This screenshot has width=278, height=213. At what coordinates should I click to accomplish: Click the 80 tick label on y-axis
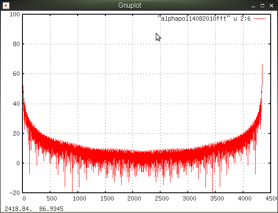[17, 44]
